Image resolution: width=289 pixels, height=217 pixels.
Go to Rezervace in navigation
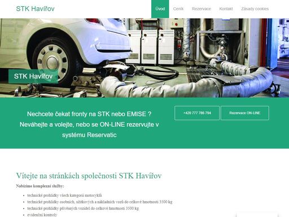[202, 9]
